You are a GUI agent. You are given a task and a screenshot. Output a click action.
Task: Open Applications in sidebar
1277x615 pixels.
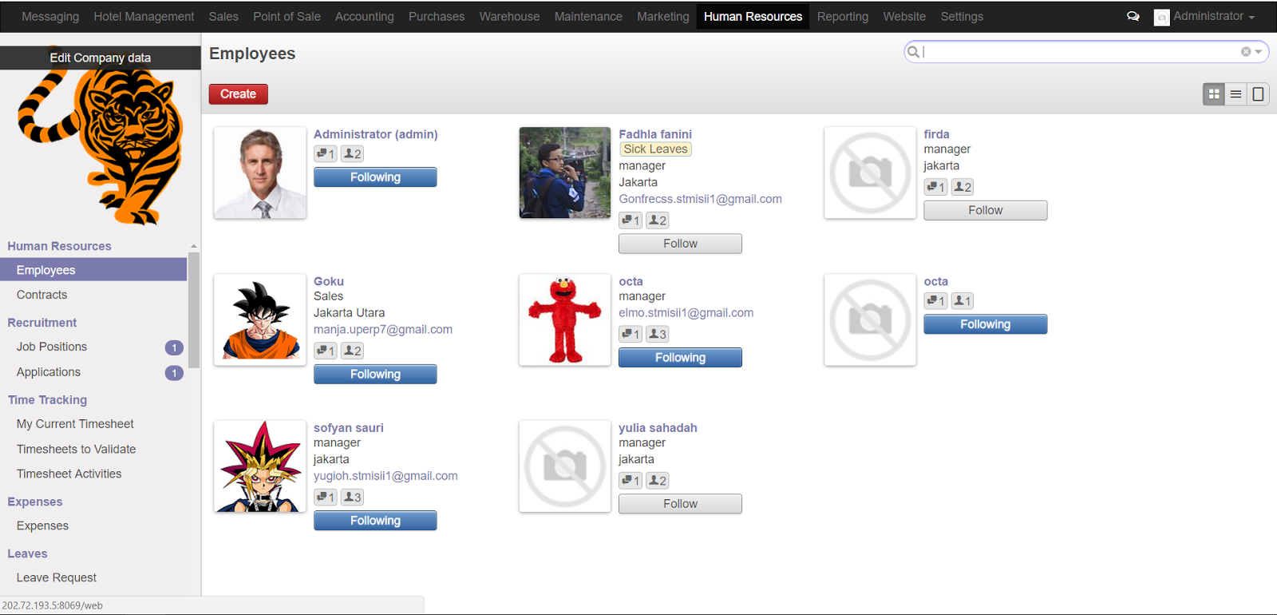click(48, 372)
